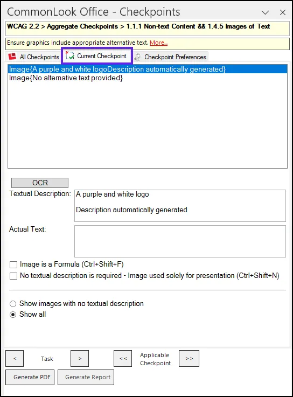This screenshot has width=293, height=397.
Task: Click the Checkpoint Preferences gear icon
Action: (137, 57)
